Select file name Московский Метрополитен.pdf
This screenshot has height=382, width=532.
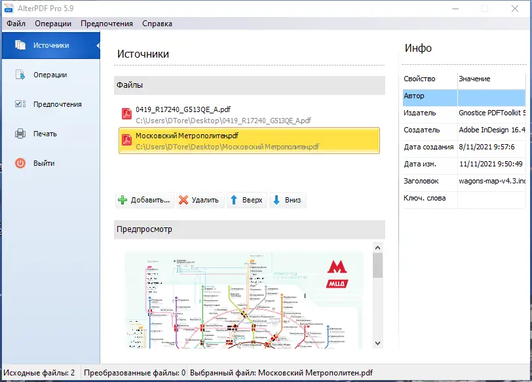tap(187, 136)
